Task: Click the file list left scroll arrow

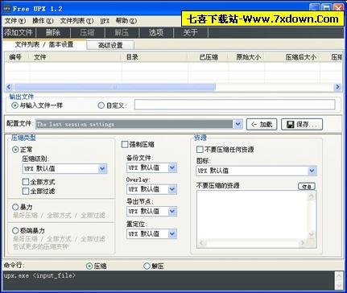Action: (10, 87)
